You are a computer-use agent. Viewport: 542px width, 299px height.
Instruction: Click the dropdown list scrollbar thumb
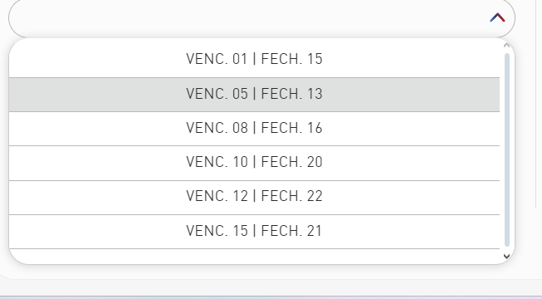tap(507, 149)
